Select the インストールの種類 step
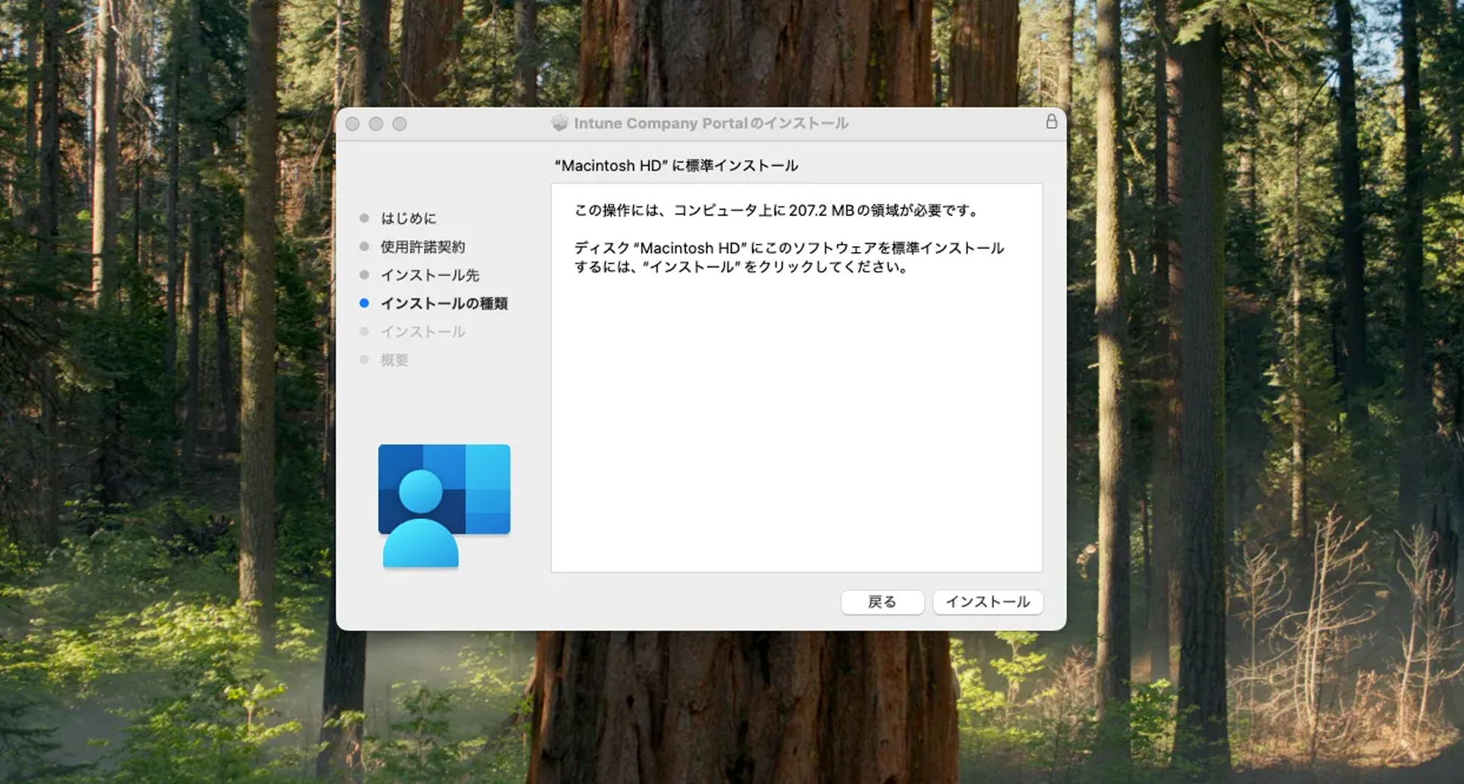This screenshot has width=1464, height=784. 444,303
